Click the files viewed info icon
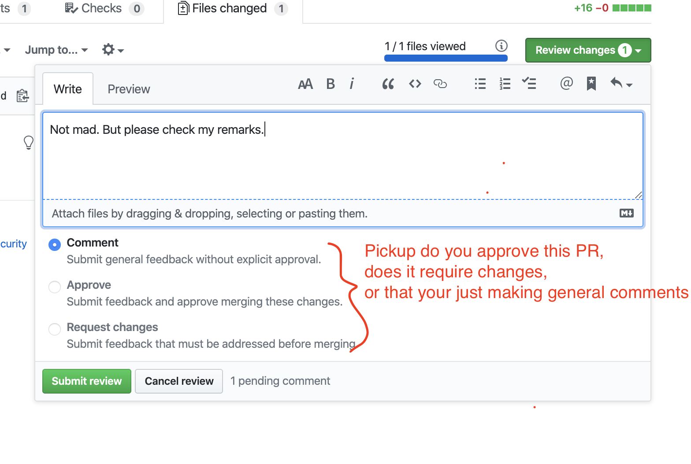 point(502,46)
